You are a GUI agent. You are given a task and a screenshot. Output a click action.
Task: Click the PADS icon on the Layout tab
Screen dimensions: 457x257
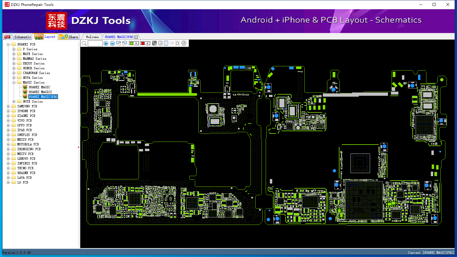[39, 37]
